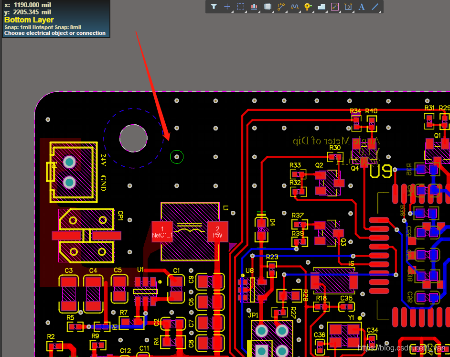Image resolution: width=450 pixels, height=357 pixels.
Task: Select resistor R40 pad
Action: 372,123
